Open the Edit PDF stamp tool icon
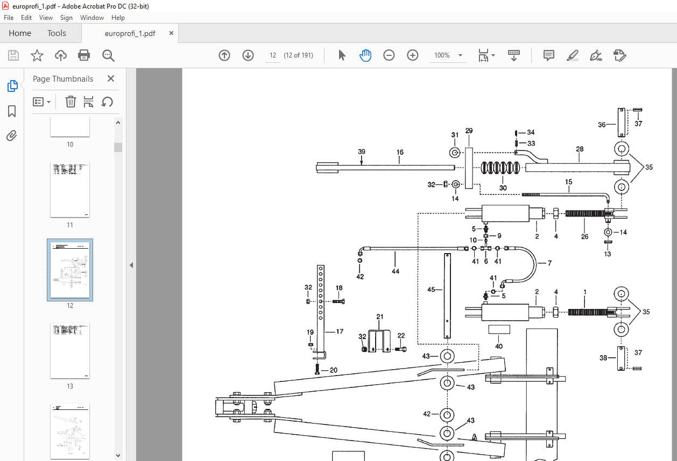The height and width of the screenshot is (461, 677). click(620, 55)
